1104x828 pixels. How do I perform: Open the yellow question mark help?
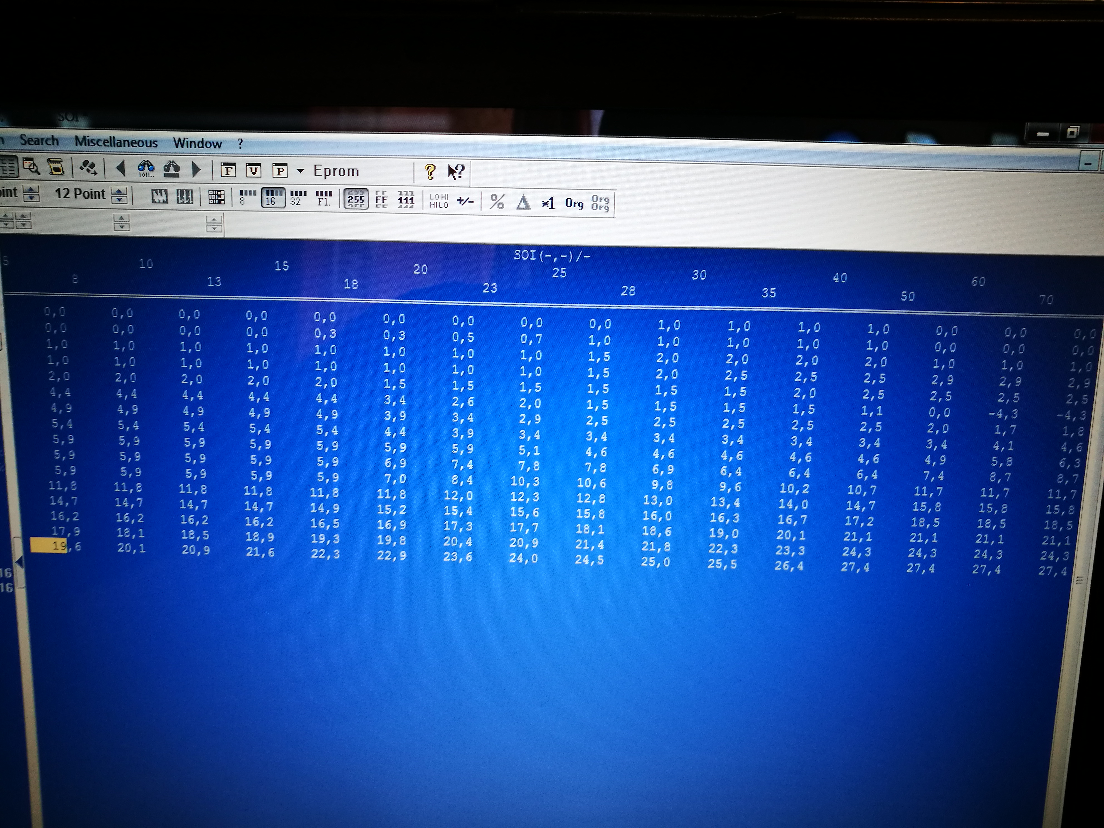pyautogui.click(x=430, y=172)
